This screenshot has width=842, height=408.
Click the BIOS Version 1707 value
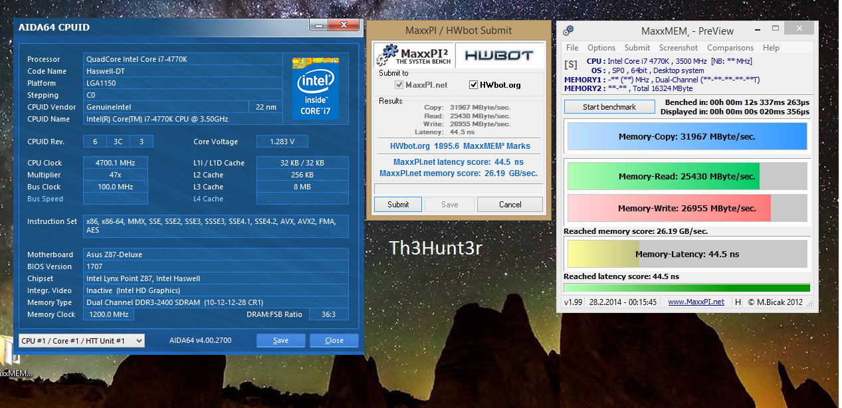[216, 266]
